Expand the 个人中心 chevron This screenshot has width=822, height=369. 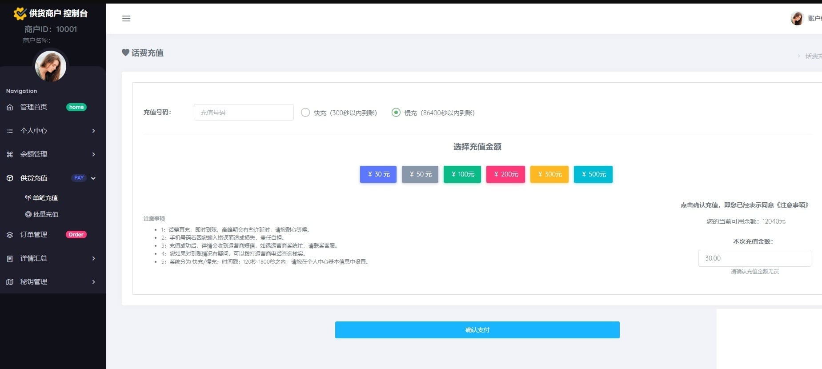pos(93,131)
